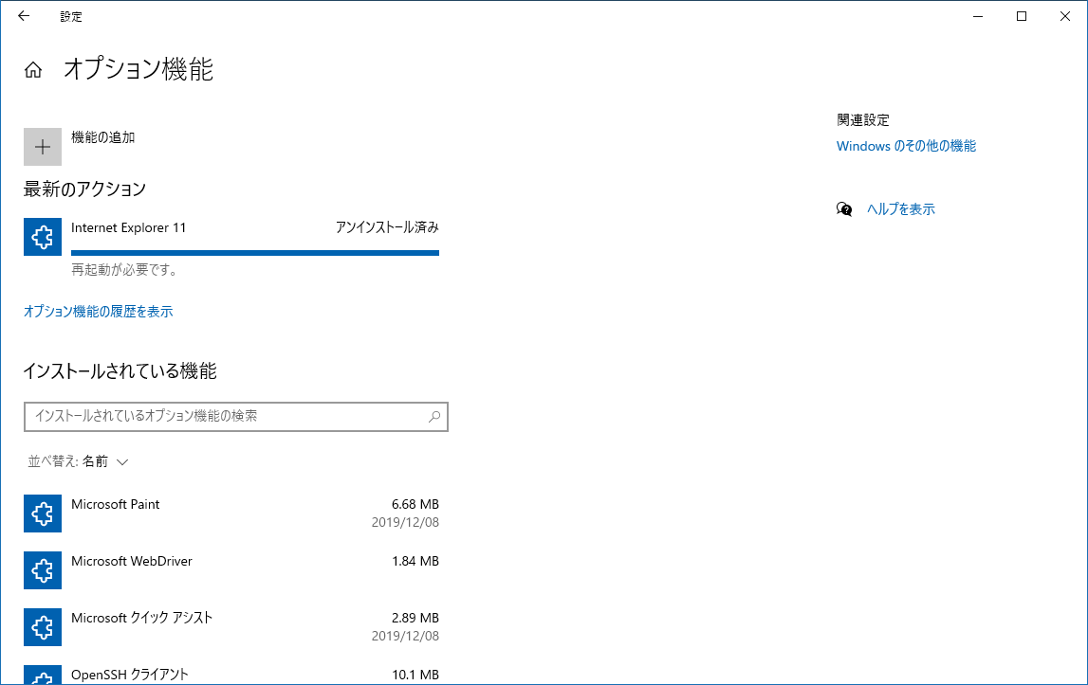Click the 最新のアクション heading
The width and height of the screenshot is (1088, 685).
84,189
